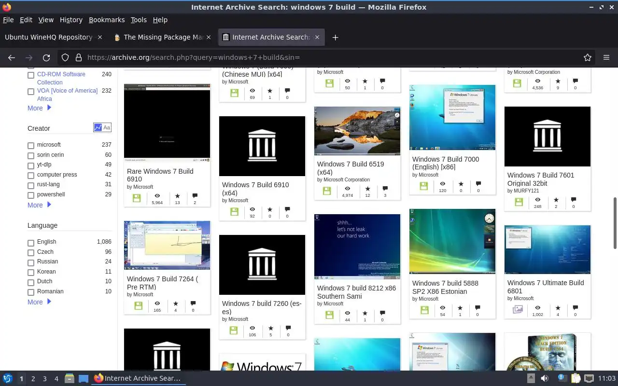Check the yt-dlp creator checkbox
Image resolution: width=618 pixels, height=386 pixels.
coord(31,165)
